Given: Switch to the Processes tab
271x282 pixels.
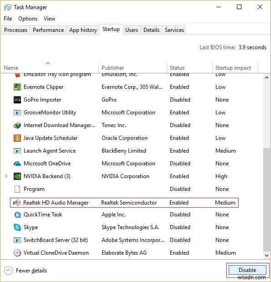Looking at the screenshot, I should tap(15, 30).
